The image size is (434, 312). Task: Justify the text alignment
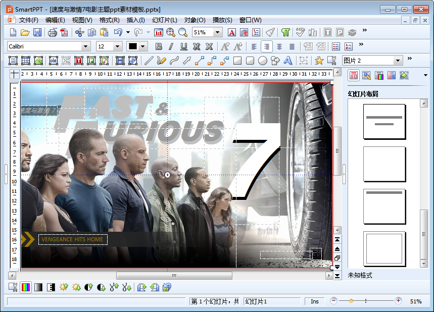click(292, 46)
